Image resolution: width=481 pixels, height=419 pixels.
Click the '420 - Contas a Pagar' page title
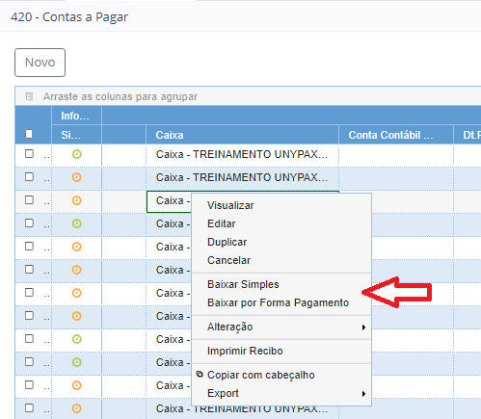click(69, 17)
